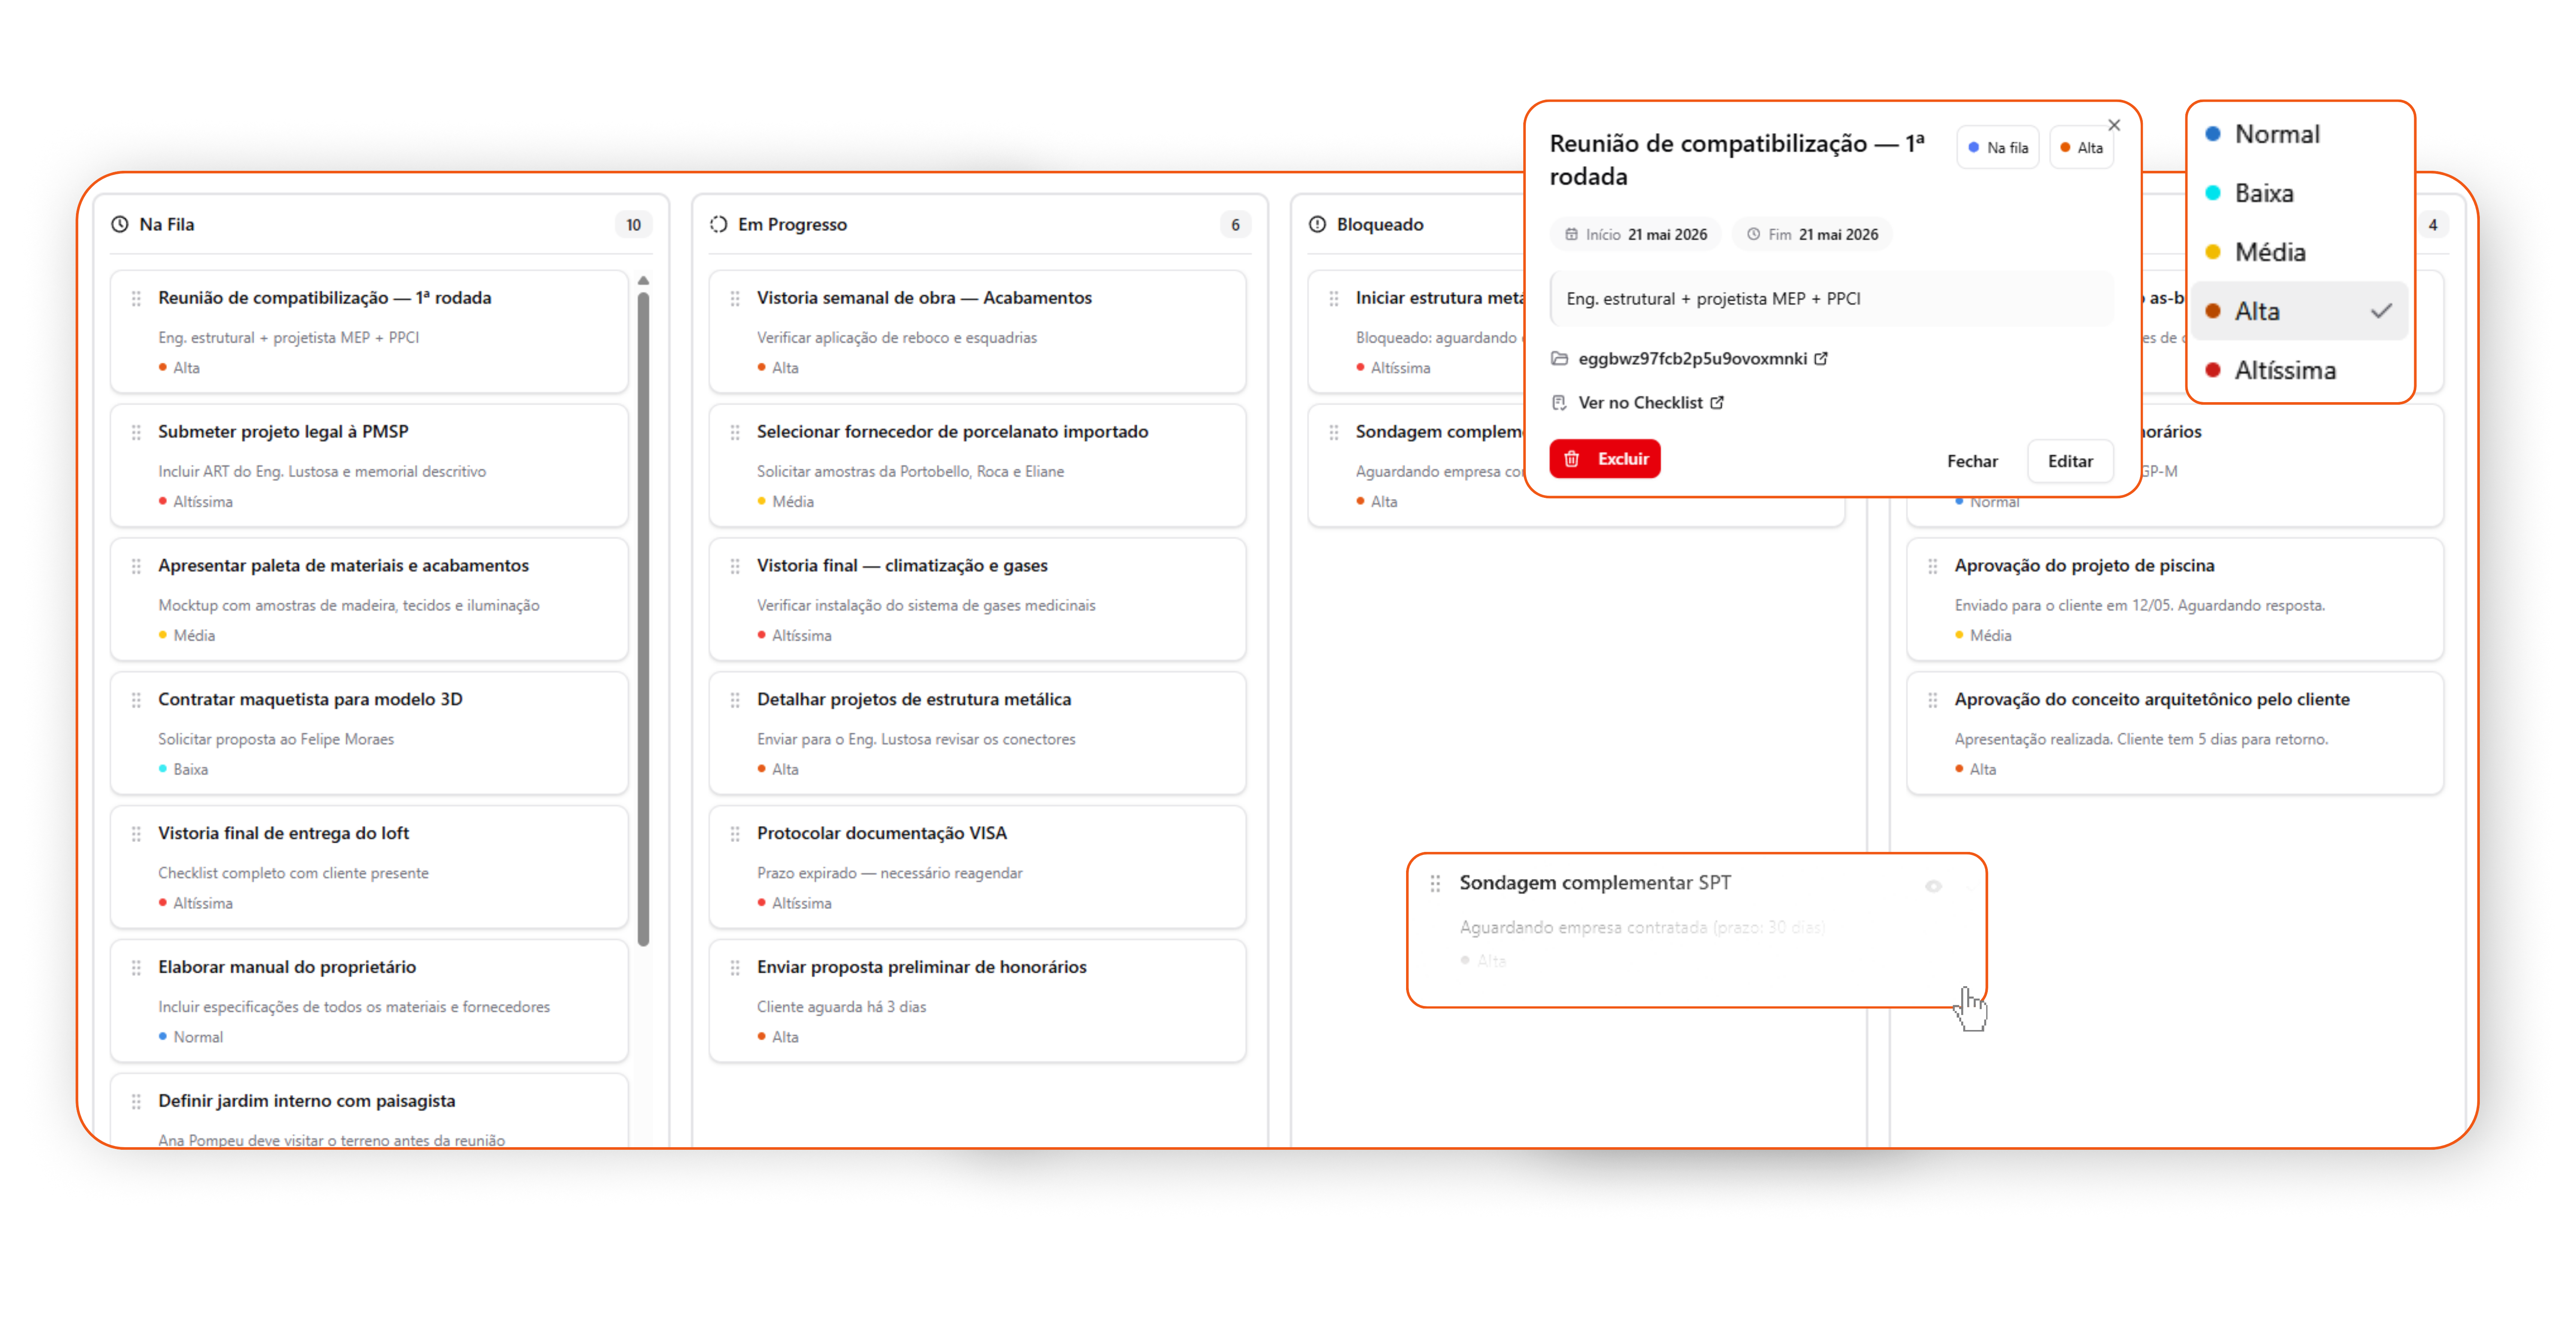The height and width of the screenshot is (1321, 2576).
Task: Click Enviar proposta preliminar de honorários title
Action: tap(922, 967)
